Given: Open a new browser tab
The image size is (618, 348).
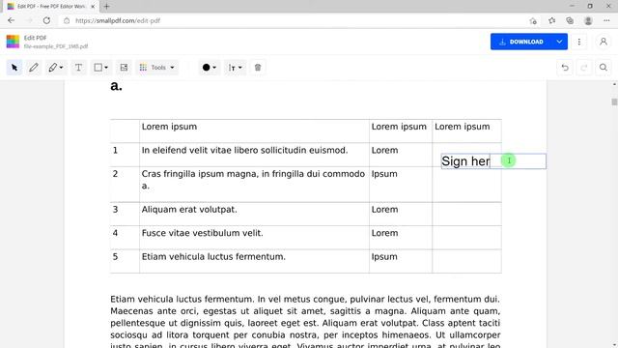Looking at the screenshot, I should pos(107,7).
